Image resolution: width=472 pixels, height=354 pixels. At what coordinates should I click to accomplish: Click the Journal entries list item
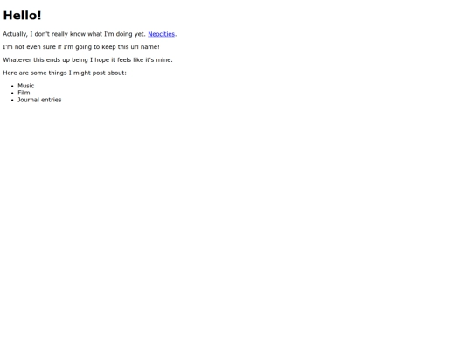coord(39,100)
